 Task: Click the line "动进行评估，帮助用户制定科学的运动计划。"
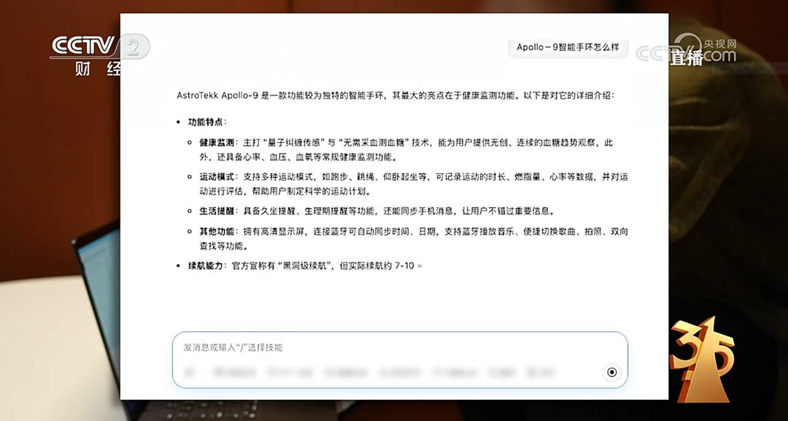pyautogui.click(x=285, y=191)
